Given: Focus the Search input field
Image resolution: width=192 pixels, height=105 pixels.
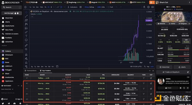Looking at the screenshot, I should click(x=12, y=7).
